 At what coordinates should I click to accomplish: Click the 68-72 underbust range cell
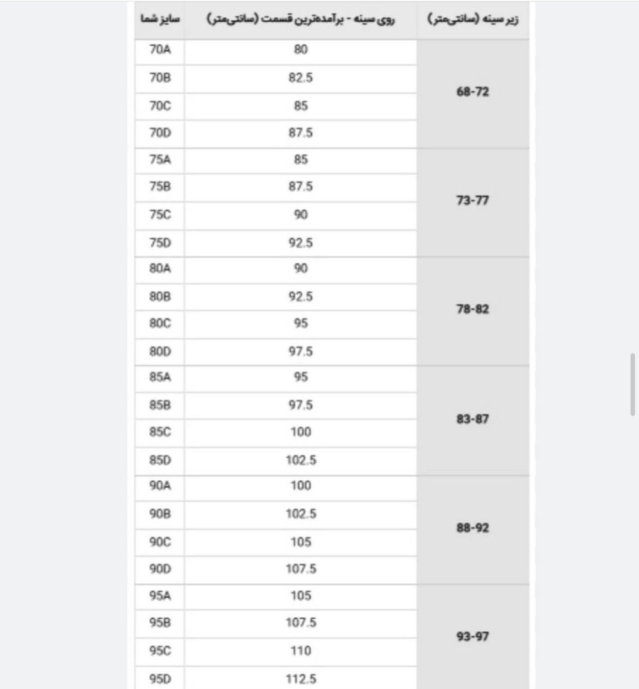click(x=473, y=92)
